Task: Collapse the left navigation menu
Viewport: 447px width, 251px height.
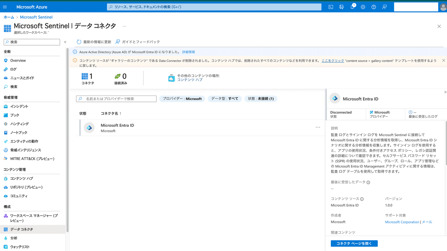Action: tap(65, 42)
